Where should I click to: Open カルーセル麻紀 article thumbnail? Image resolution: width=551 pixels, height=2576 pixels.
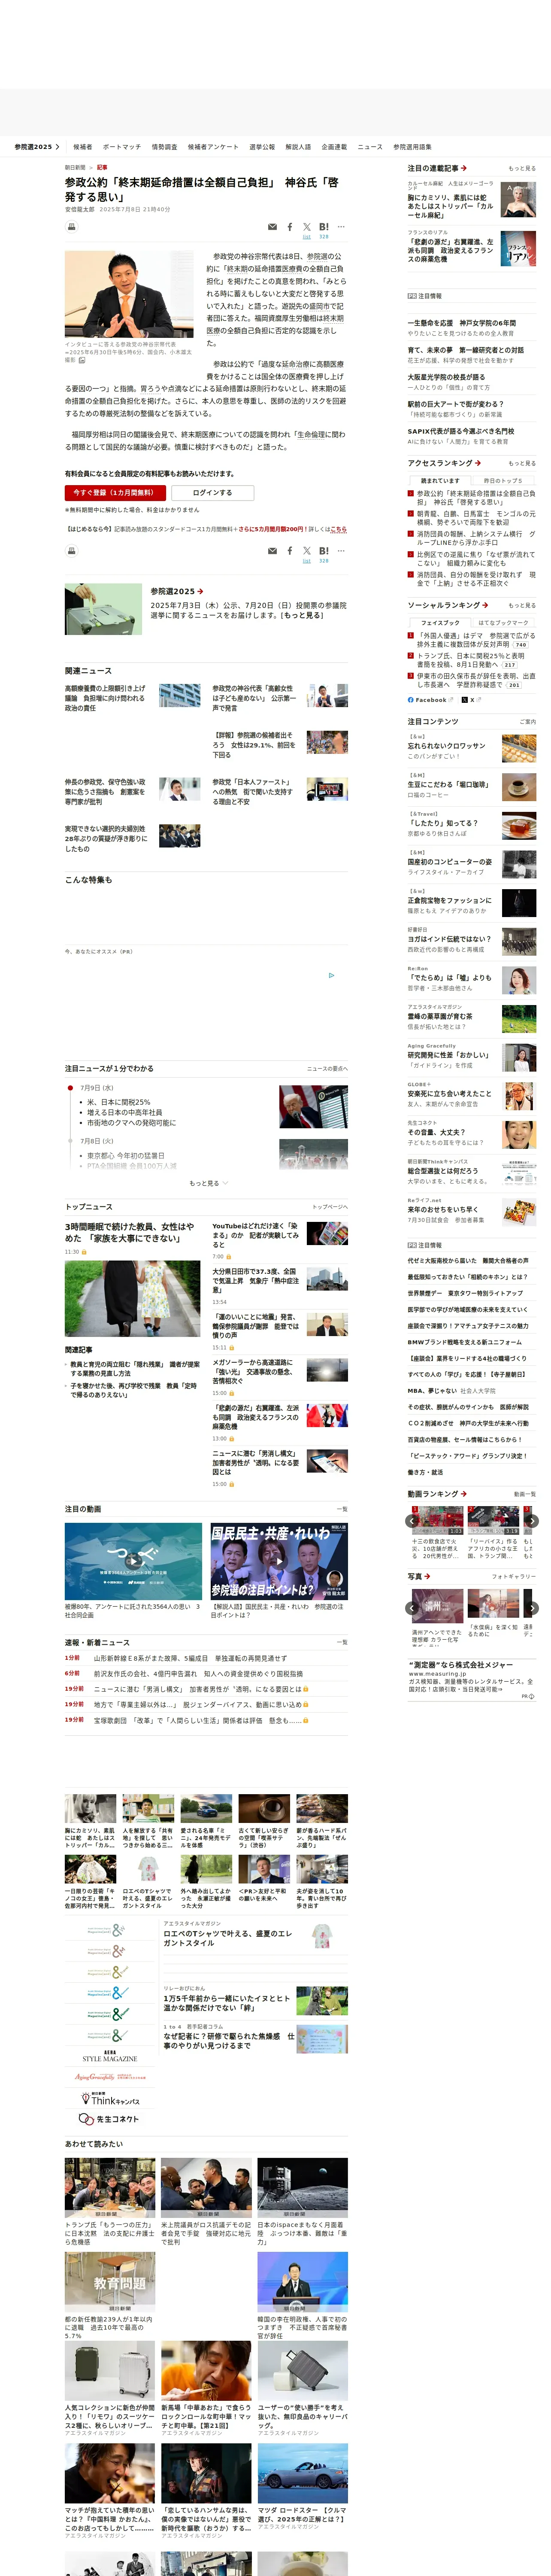click(x=518, y=200)
